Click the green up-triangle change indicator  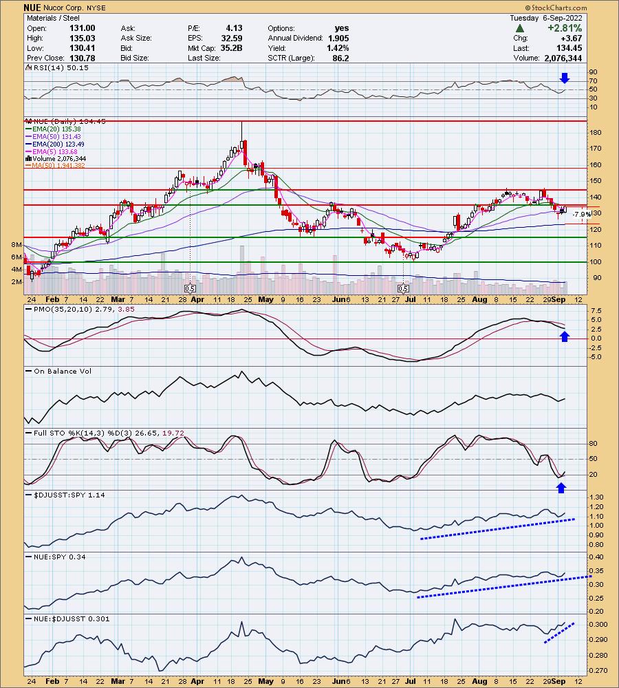519,28
